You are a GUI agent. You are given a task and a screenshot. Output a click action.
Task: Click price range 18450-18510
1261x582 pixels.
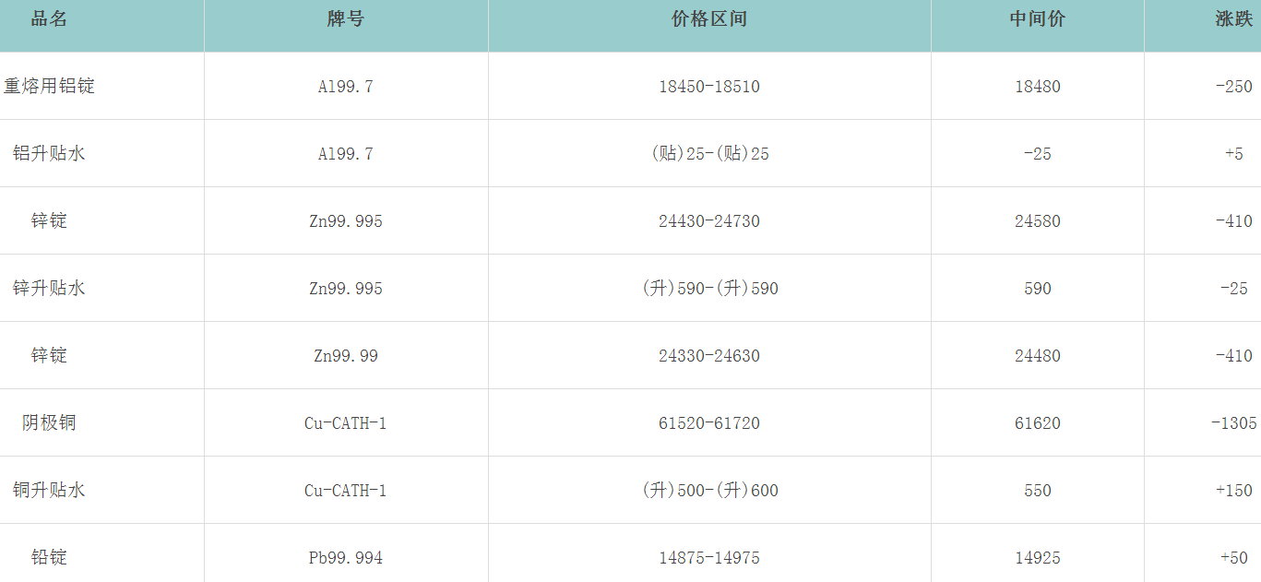click(x=709, y=87)
